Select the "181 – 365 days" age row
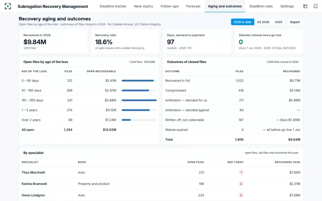The width and height of the screenshot is (322, 201). (x=89, y=100)
